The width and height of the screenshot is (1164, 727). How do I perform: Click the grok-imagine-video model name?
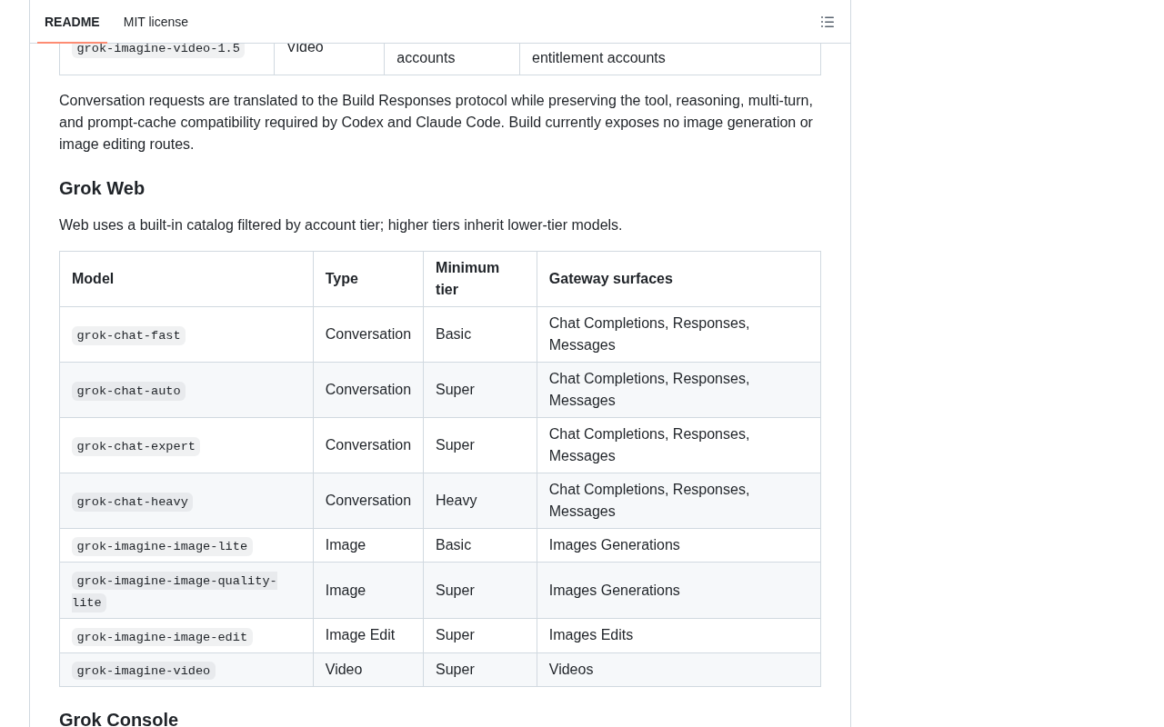coord(143,671)
